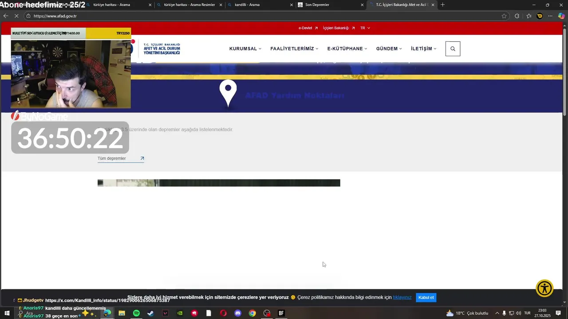This screenshot has height=319, width=568.
Task: Expand GÜNDEM menu
Action: tap(389, 49)
